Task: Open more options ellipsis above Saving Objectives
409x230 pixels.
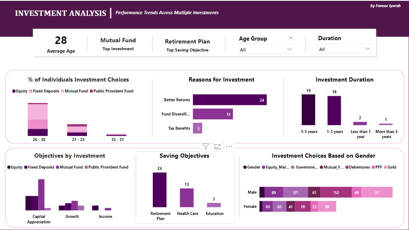Action: [229, 146]
